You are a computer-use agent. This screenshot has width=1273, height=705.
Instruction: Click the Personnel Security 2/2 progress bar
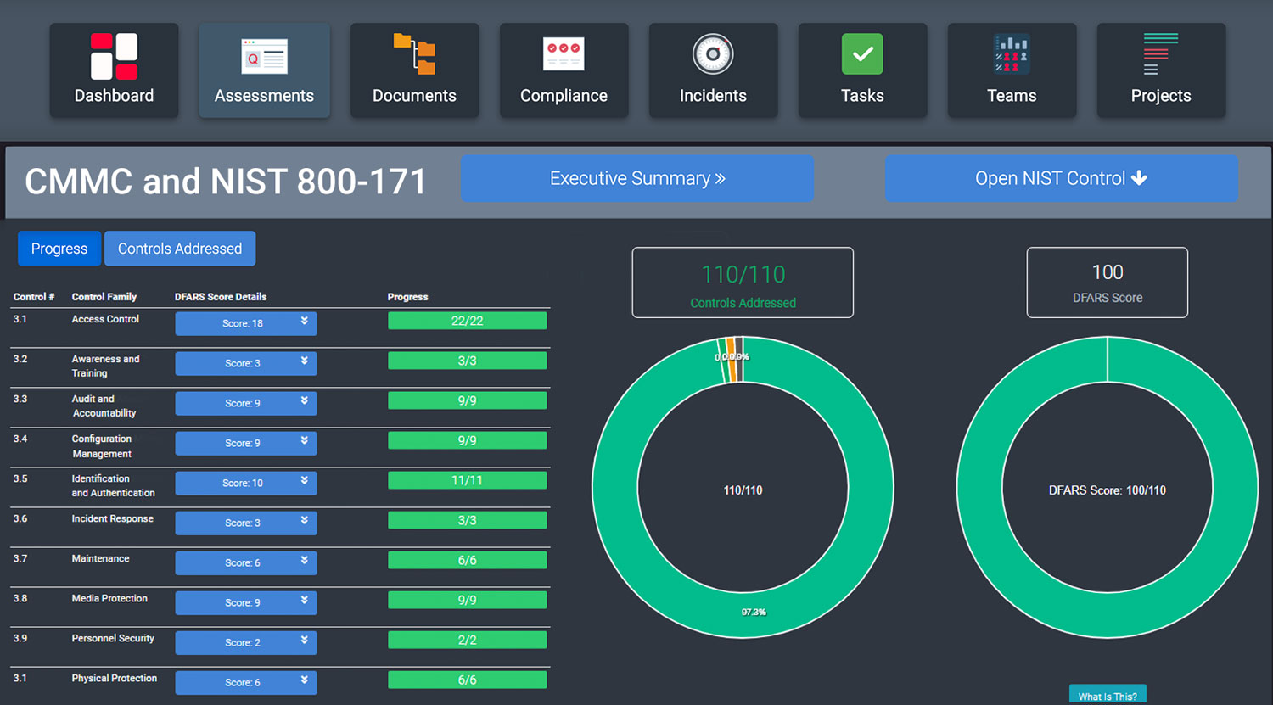[x=468, y=640]
